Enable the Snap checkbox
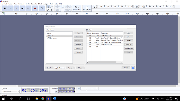The image size is (180, 101). point(3,89)
